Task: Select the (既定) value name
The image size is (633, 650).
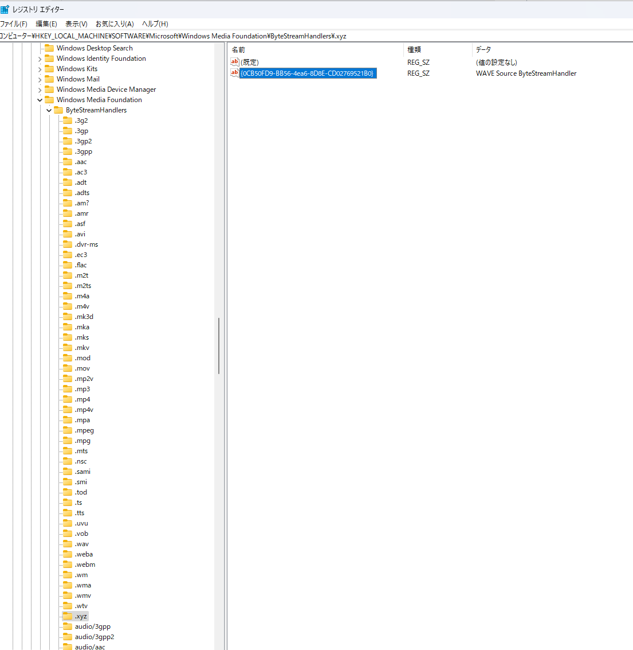Action: [250, 63]
